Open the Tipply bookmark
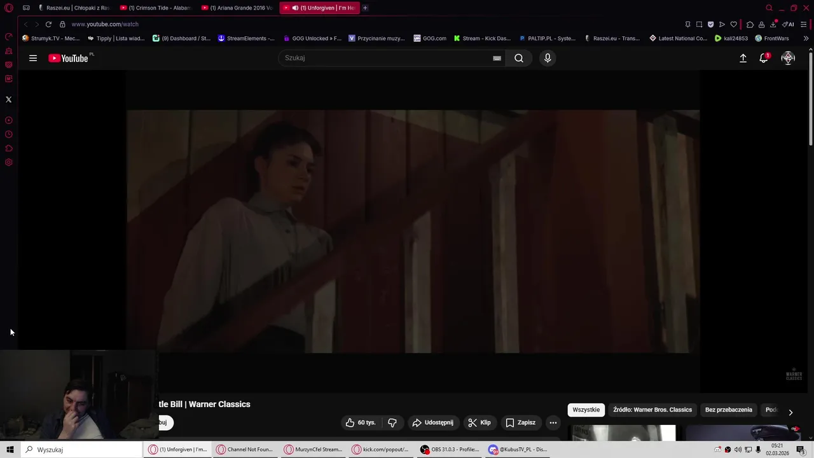Viewport: 814px width, 458px height. (116, 38)
